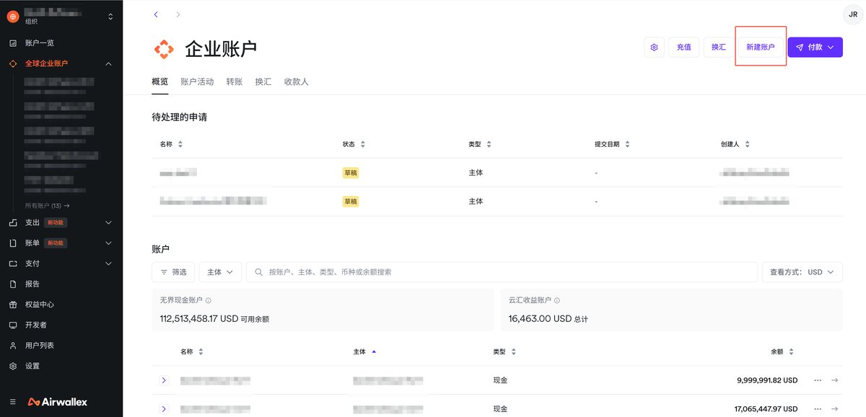Go forward with the right arrow
This screenshot has width=866, height=417.
point(178,14)
